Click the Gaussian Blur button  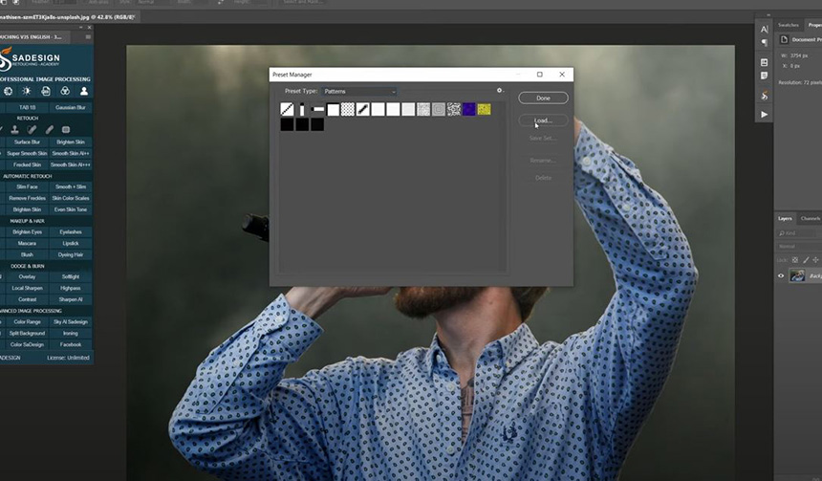[x=71, y=107]
